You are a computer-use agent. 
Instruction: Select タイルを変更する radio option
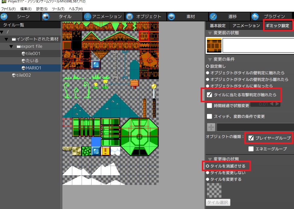(207, 179)
